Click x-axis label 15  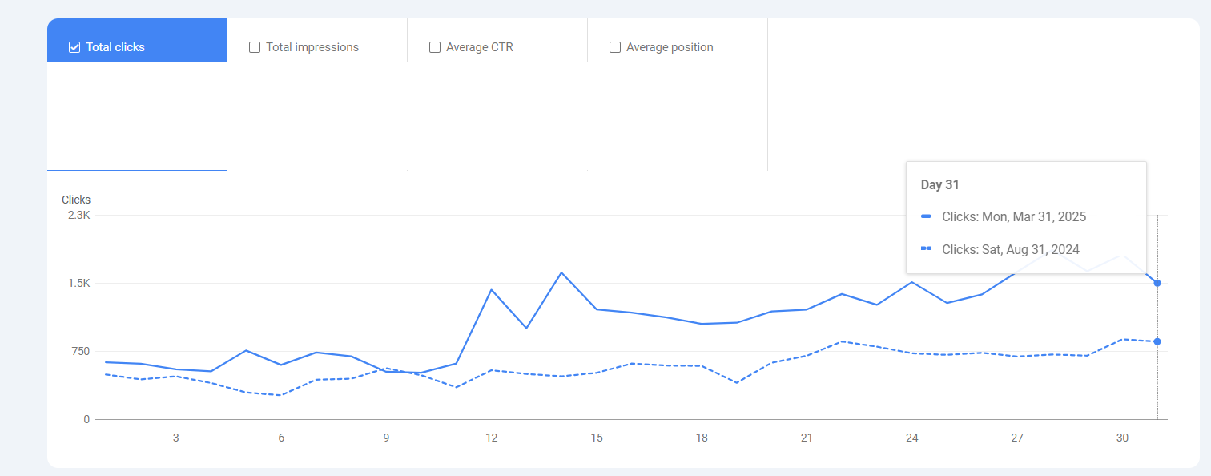[x=597, y=438]
